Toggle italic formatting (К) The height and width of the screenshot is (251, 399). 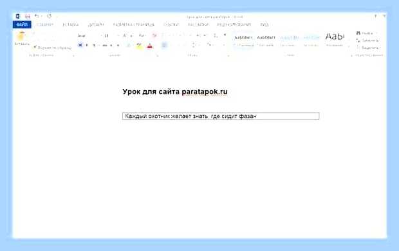click(x=87, y=45)
